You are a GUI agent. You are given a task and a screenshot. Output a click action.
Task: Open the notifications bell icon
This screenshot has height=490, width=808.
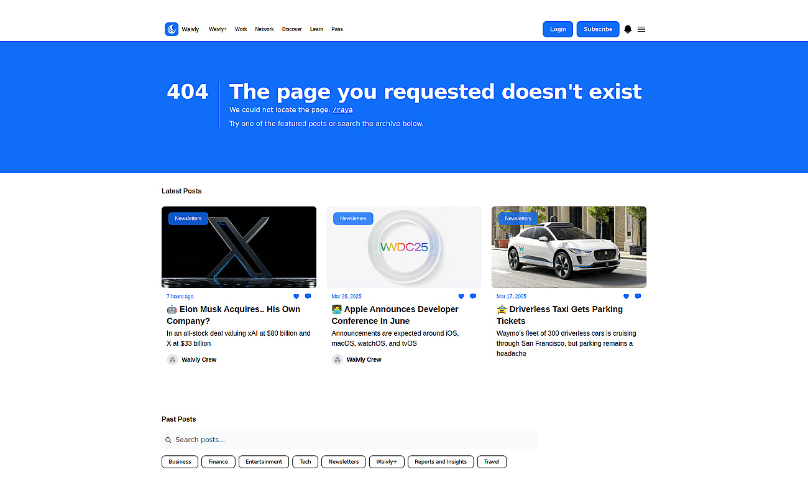[x=628, y=29]
